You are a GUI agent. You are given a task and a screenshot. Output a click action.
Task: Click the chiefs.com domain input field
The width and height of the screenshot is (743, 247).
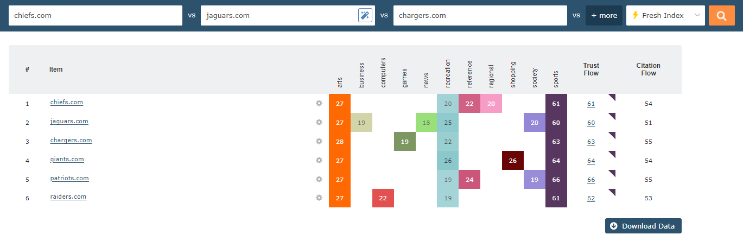[96, 16]
